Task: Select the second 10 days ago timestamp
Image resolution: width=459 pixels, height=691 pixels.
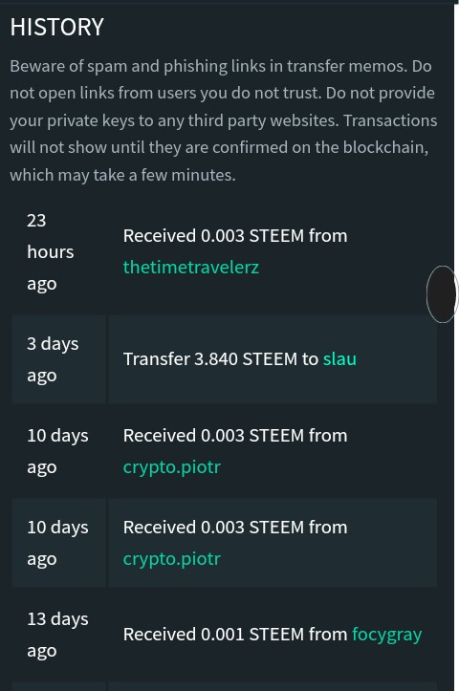Action: click(x=57, y=543)
